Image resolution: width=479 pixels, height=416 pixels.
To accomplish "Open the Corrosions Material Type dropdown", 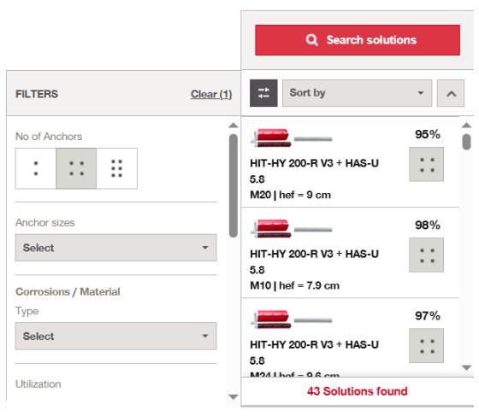I will pos(116,336).
